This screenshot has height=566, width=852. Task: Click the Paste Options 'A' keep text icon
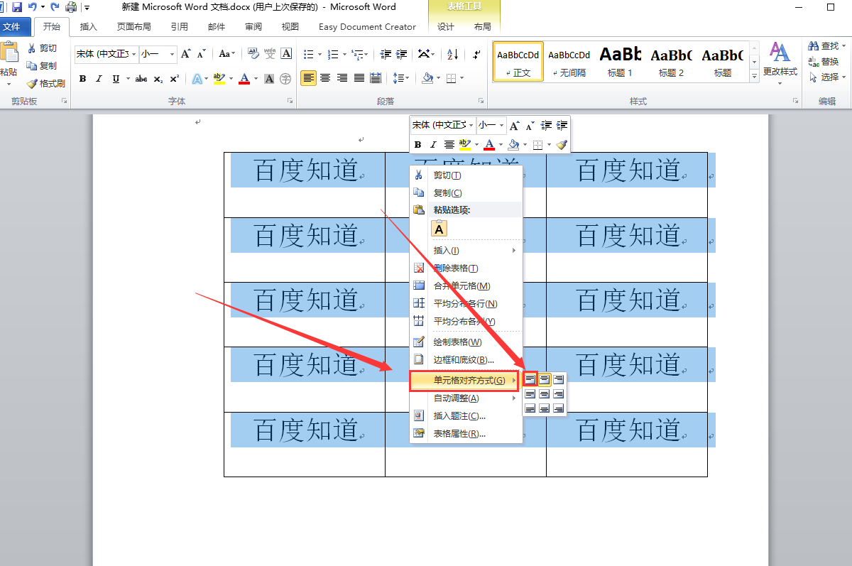439,229
